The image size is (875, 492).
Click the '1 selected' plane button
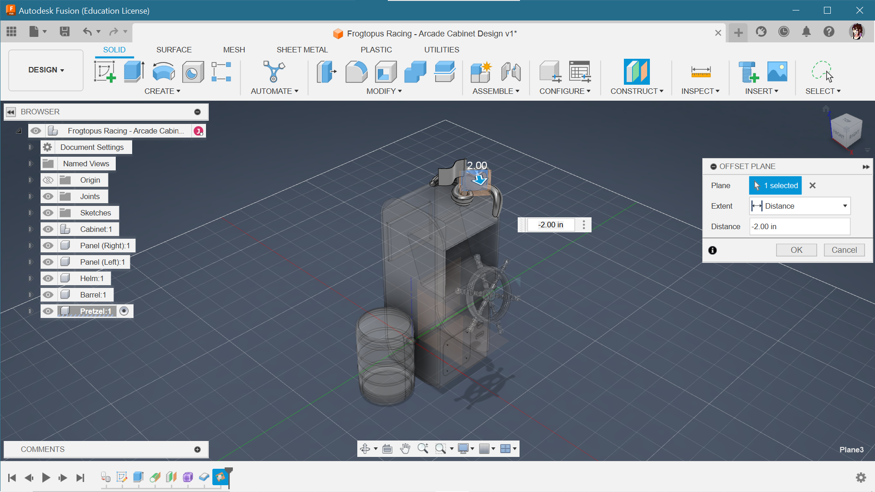click(775, 185)
